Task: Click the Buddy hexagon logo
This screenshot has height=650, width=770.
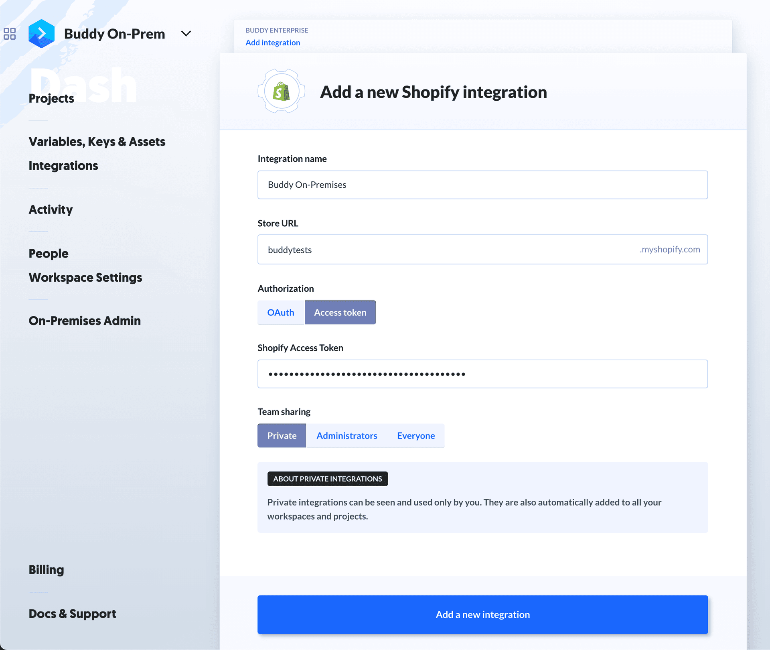Action: pyautogui.click(x=41, y=34)
